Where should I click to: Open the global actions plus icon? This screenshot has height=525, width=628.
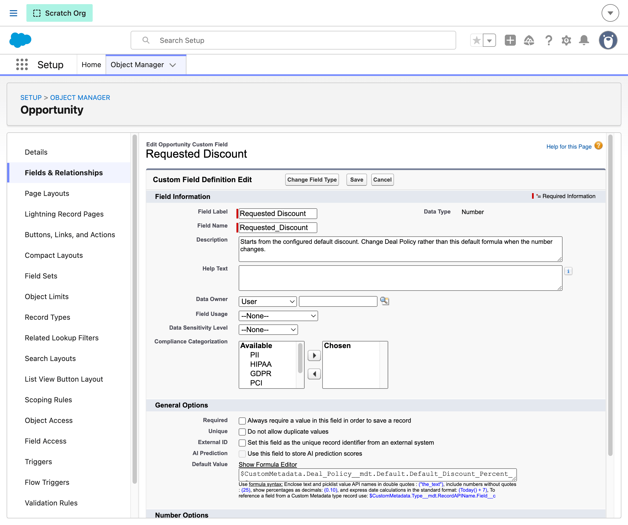click(510, 40)
